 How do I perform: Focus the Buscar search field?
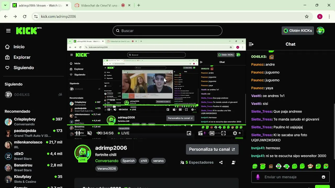[x=167, y=31]
